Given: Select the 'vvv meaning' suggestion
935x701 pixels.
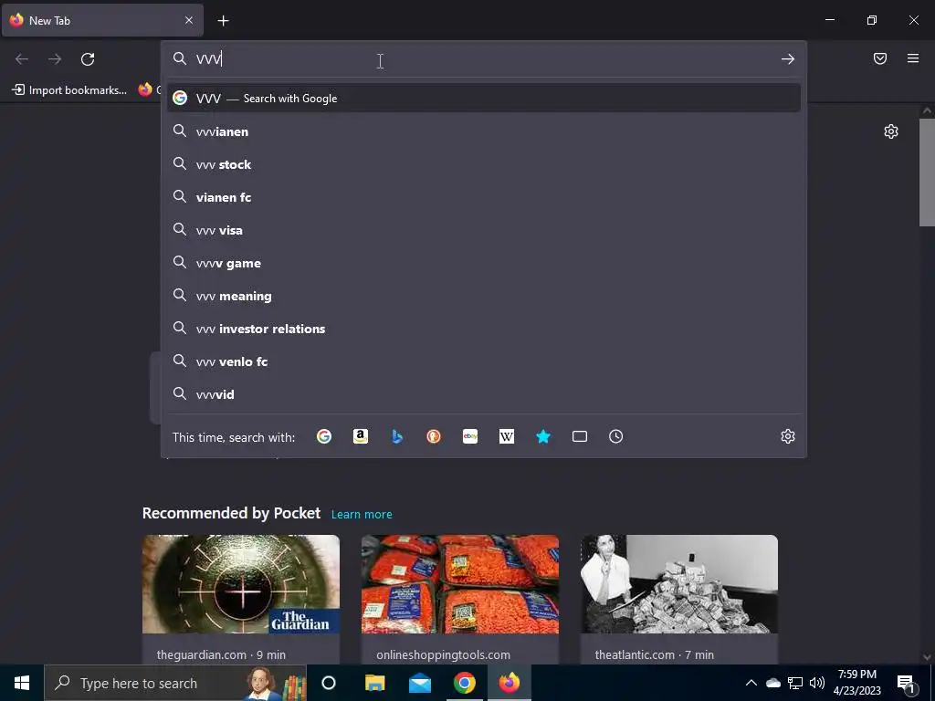Looking at the screenshot, I should pyautogui.click(x=484, y=296).
